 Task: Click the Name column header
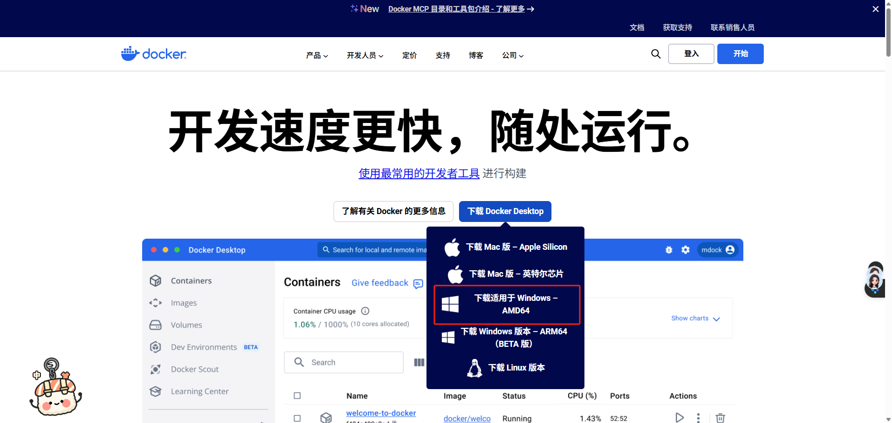pos(357,396)
